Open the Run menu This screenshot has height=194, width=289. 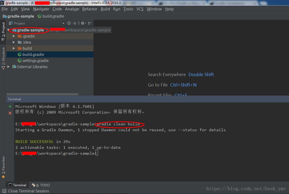click(117, 9)
